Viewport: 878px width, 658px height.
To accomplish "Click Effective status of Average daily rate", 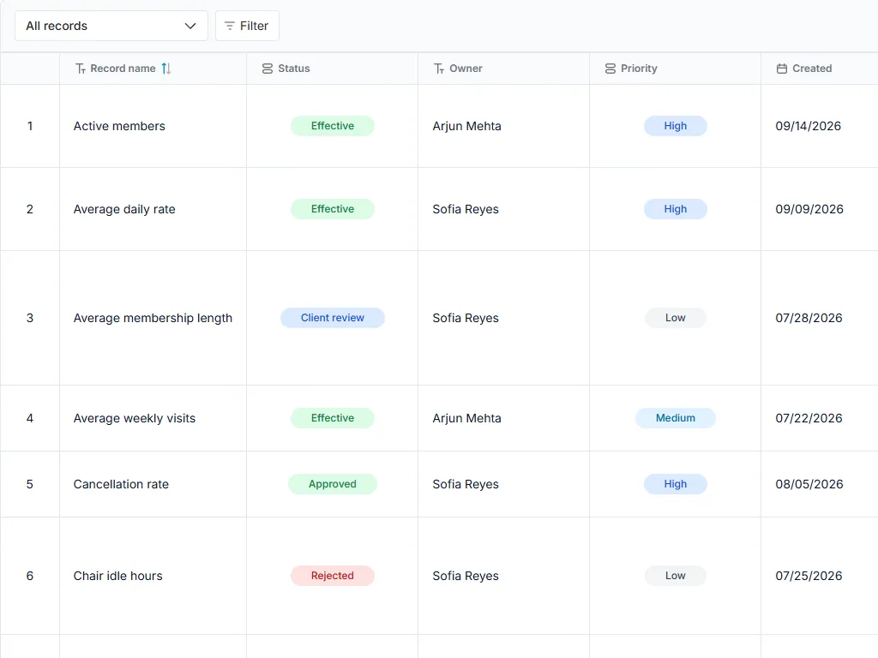I will (333, 209).
